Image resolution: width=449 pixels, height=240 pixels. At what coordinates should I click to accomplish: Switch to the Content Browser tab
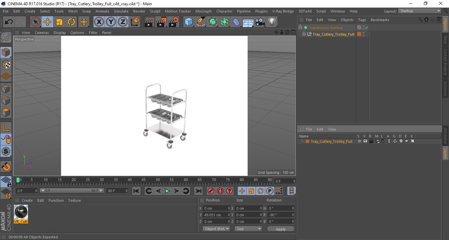[445, 62]
